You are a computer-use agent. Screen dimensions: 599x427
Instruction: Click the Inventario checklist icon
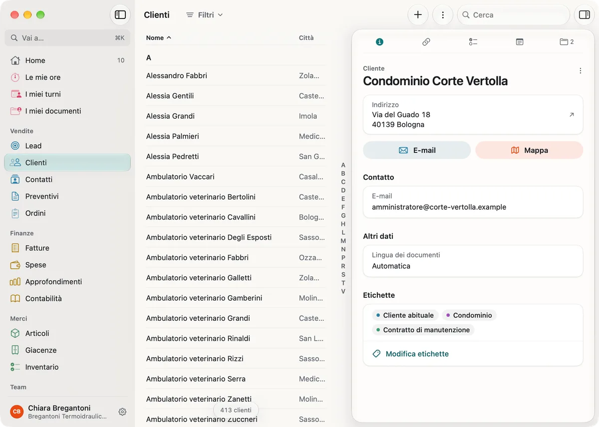pyautogui.click(x=15, y=367)
